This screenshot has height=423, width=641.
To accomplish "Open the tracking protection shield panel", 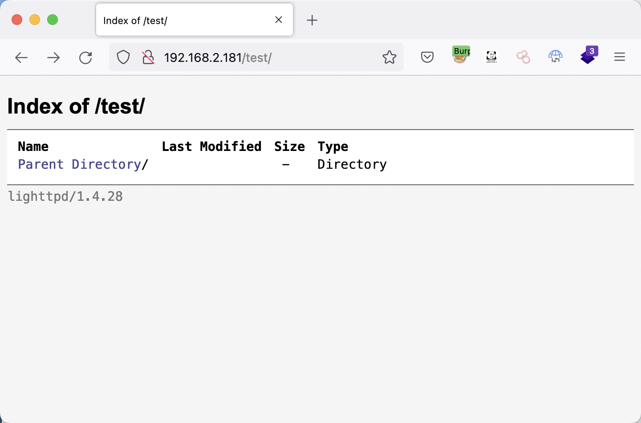I will pos(123,57).
